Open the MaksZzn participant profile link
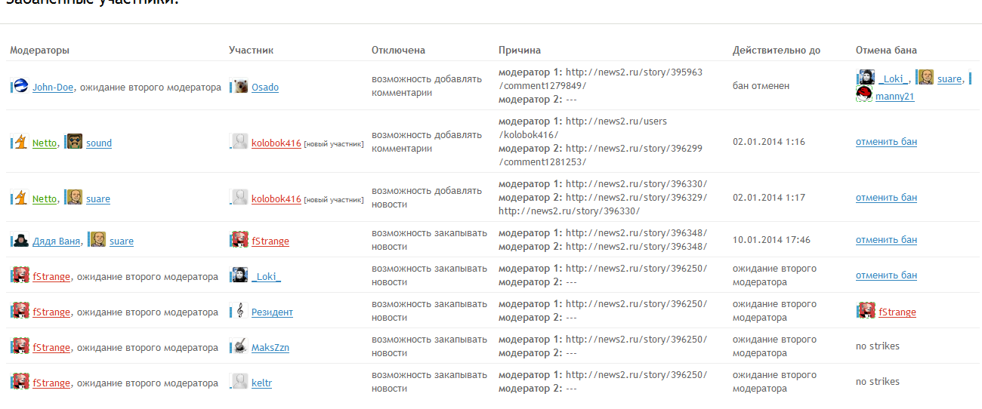Viewport: 982px width, 409px height. [x=270, y=347]
